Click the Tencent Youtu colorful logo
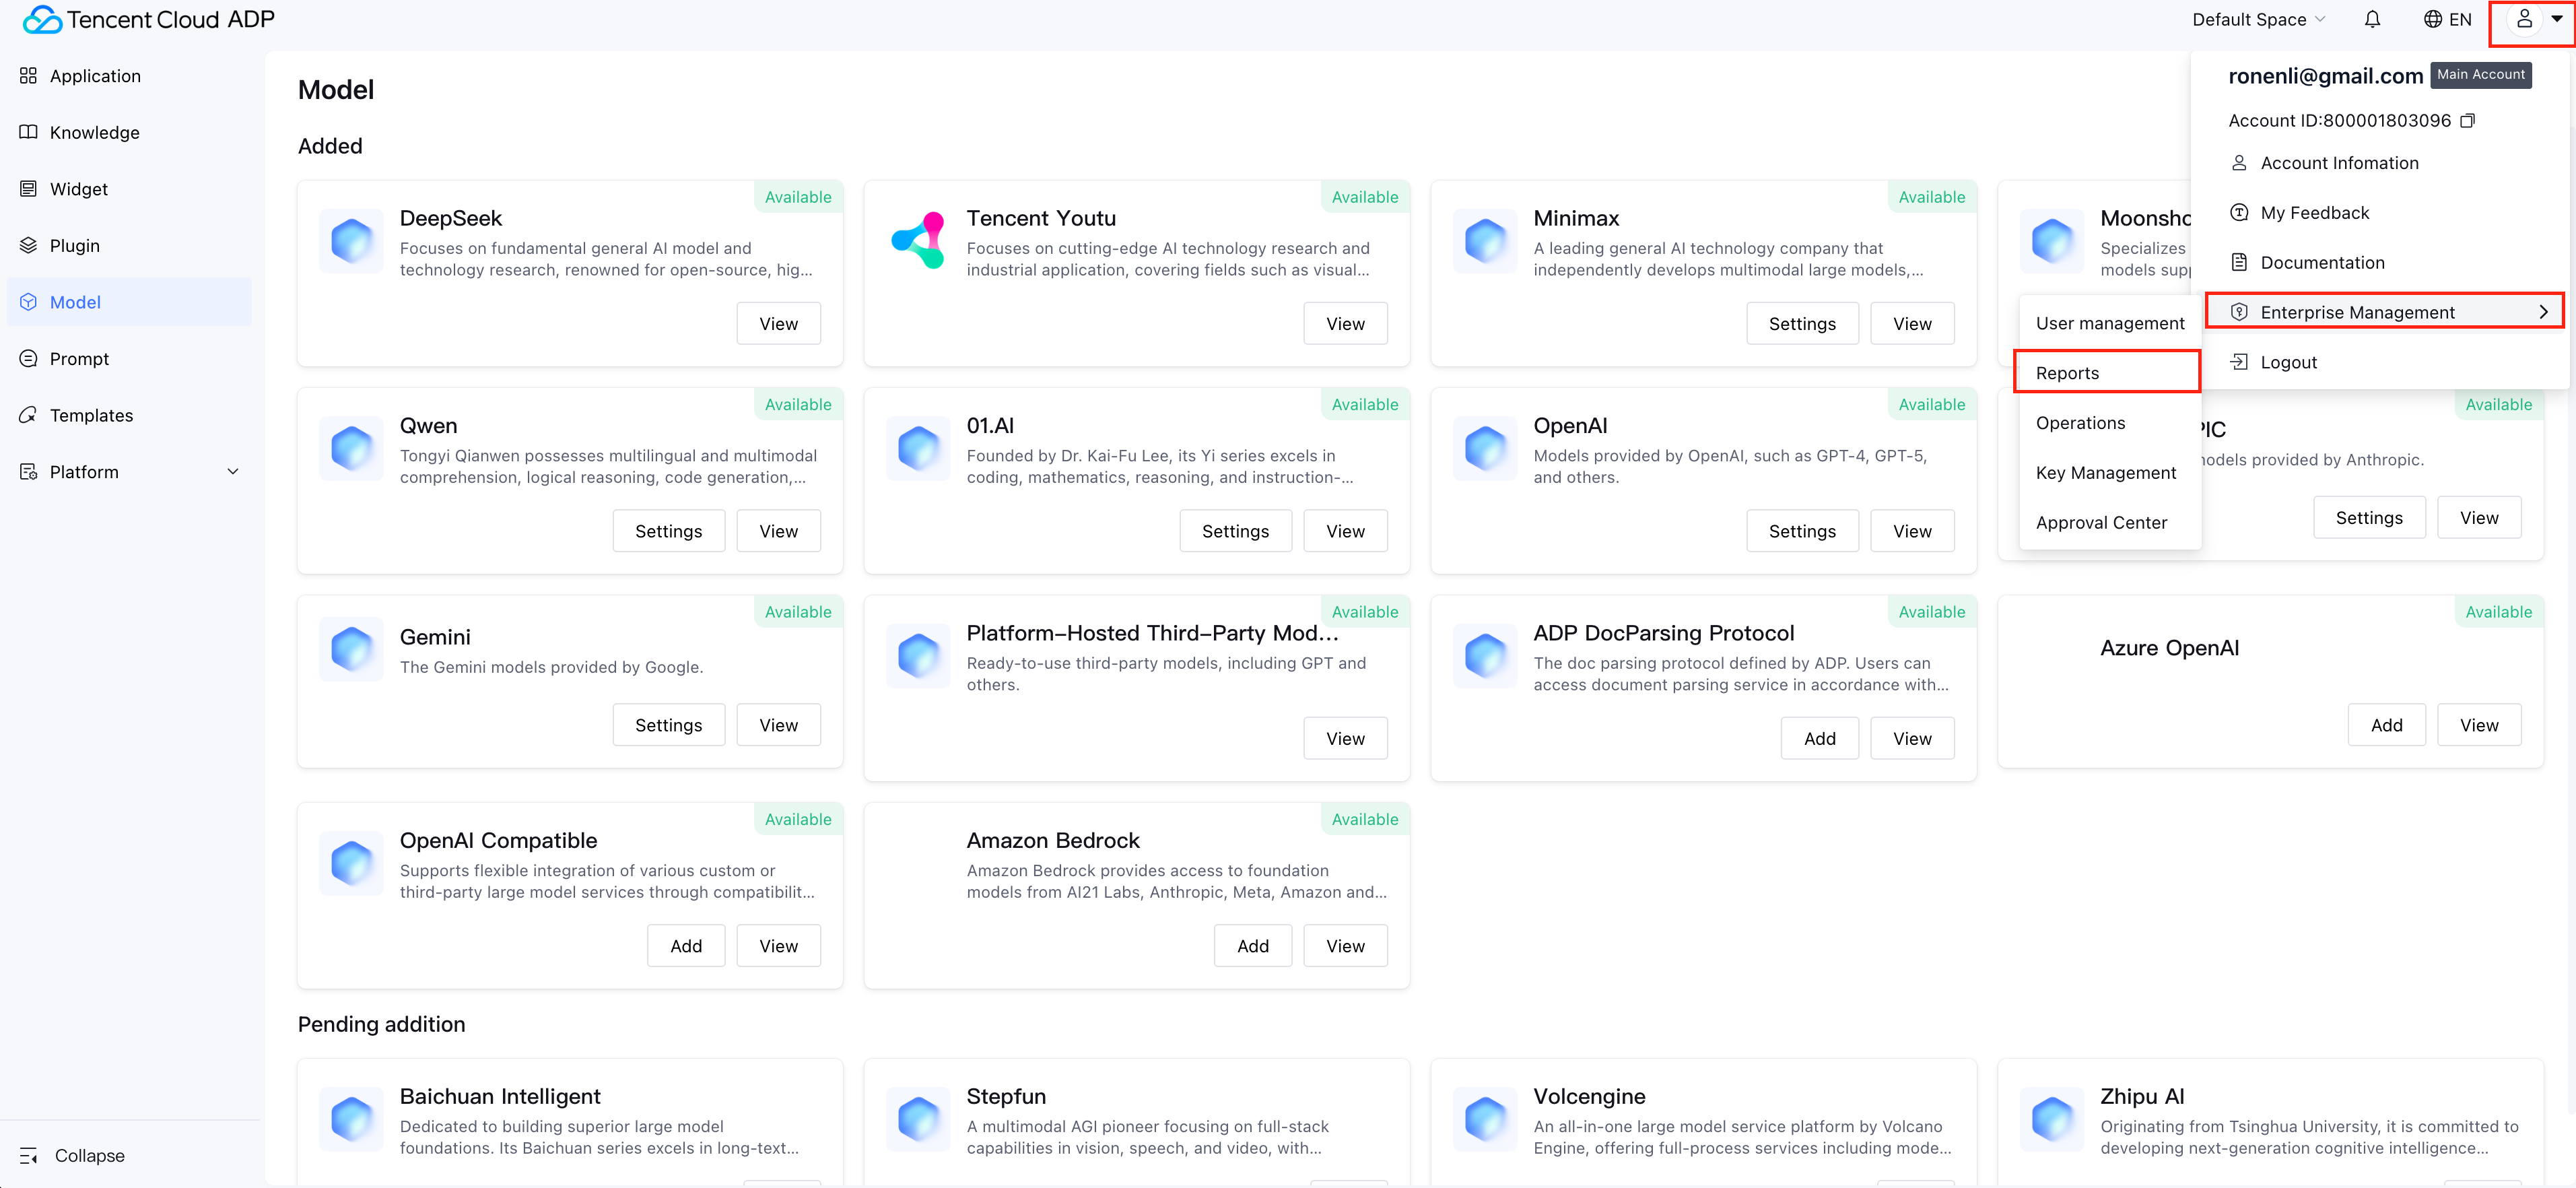 coord(918,240)
